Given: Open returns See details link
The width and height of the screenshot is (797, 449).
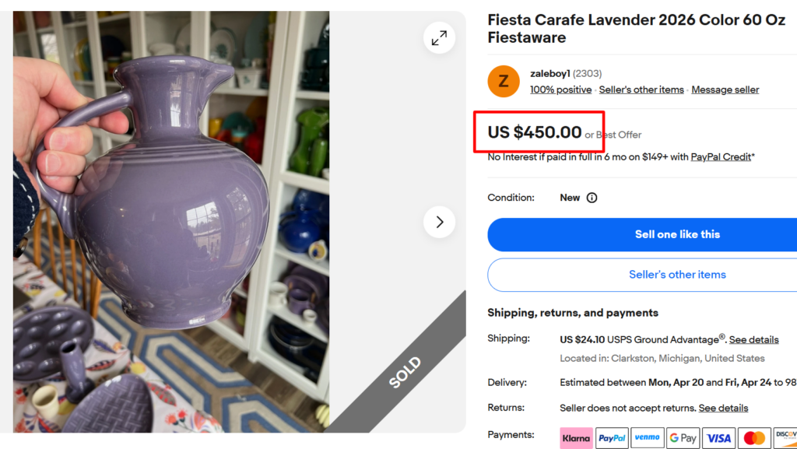Looking at the screenshot, I should 723,408.
